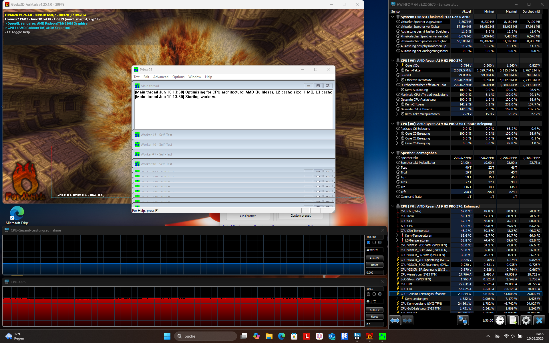Click muted volume tray icon

click(513, 336)
